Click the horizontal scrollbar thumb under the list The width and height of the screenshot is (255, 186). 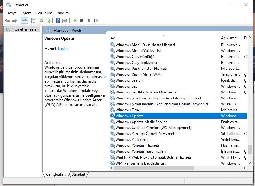(x=154, y=168)
